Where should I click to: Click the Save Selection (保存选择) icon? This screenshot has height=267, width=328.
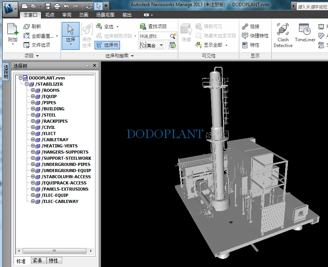pos(86,29)
